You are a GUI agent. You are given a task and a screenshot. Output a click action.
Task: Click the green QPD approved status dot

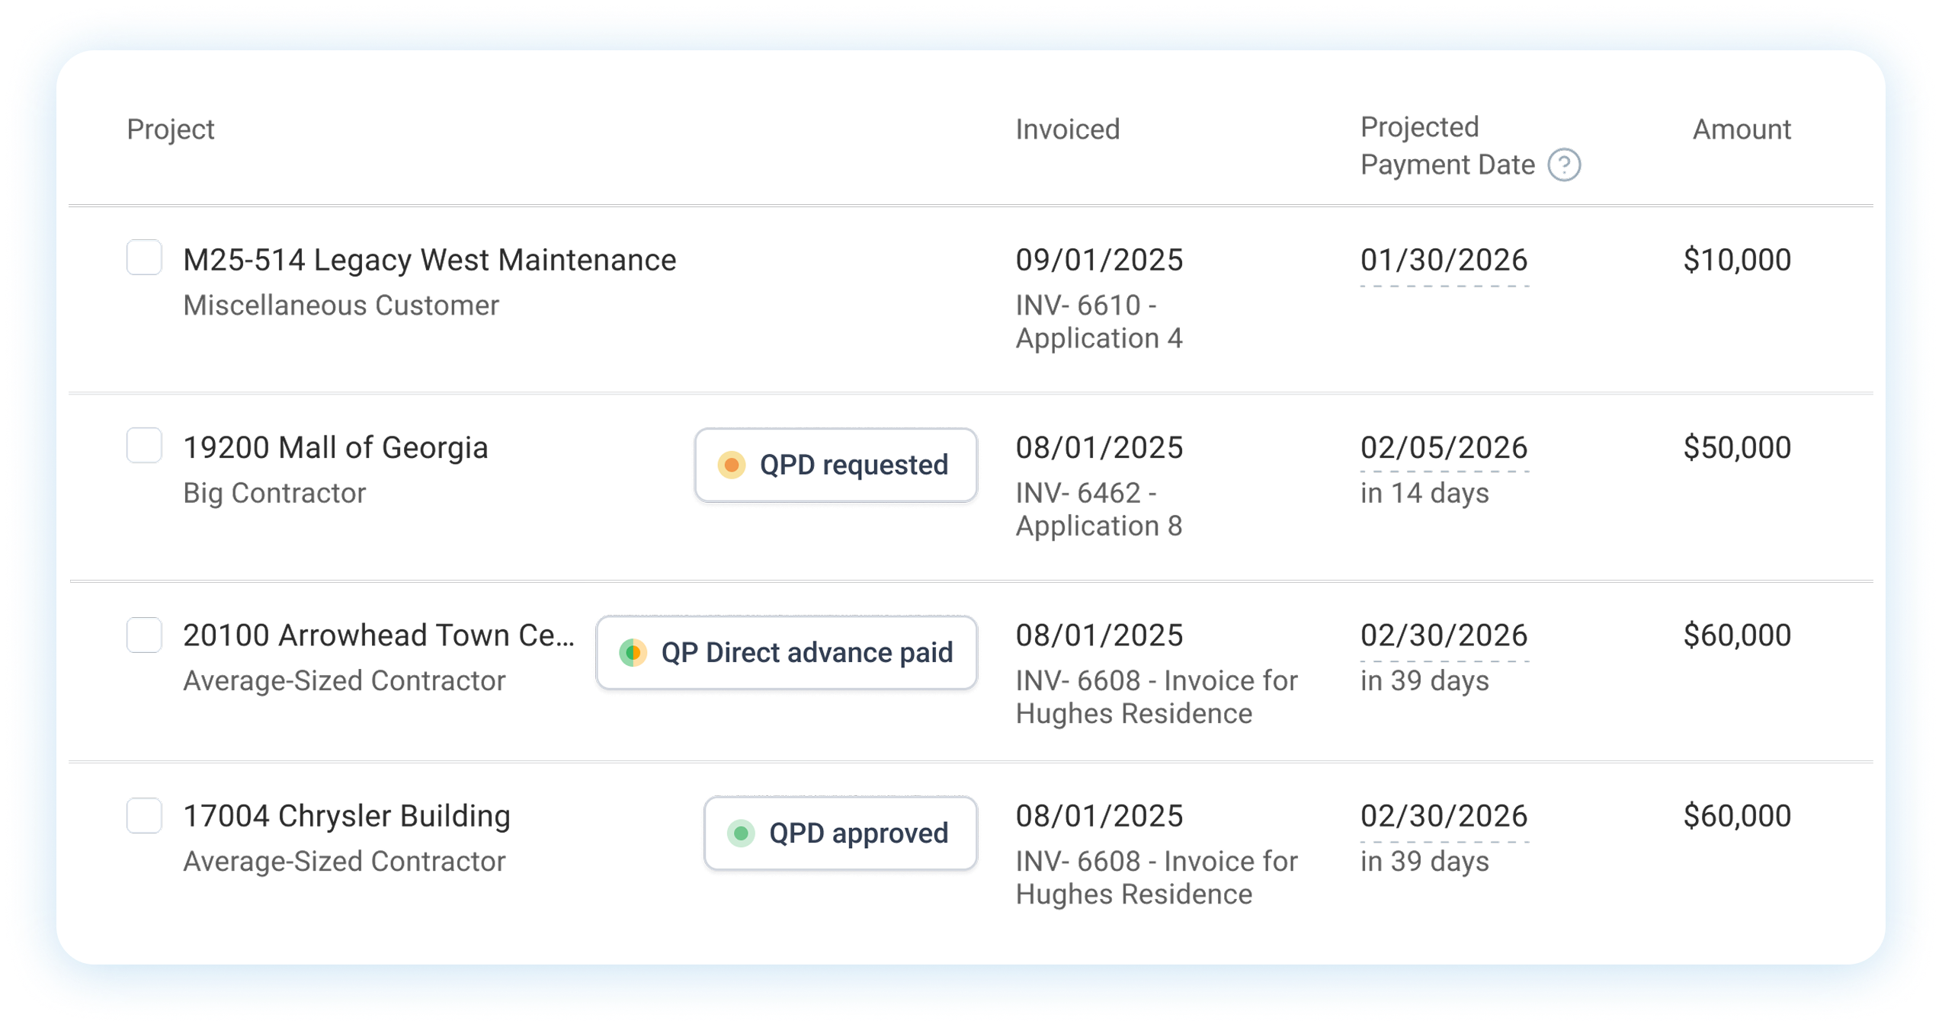[740, 833]
